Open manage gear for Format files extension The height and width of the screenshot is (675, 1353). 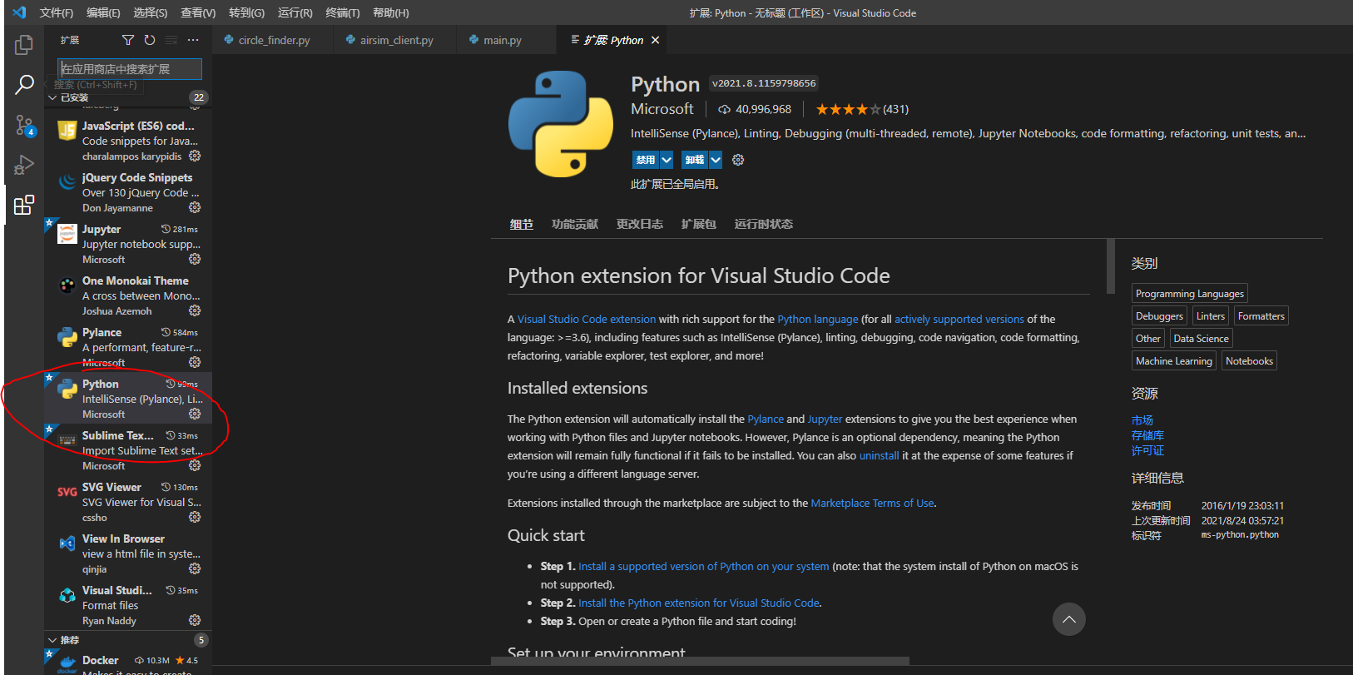point(195,620)
